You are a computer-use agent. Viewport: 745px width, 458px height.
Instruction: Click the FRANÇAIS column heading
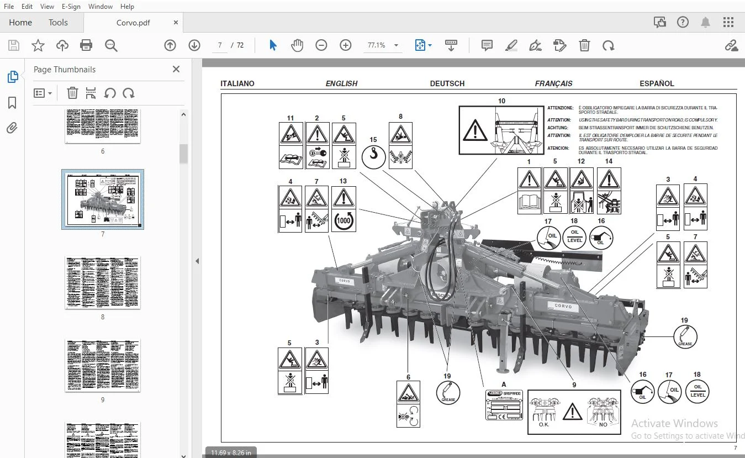point(553,83)
